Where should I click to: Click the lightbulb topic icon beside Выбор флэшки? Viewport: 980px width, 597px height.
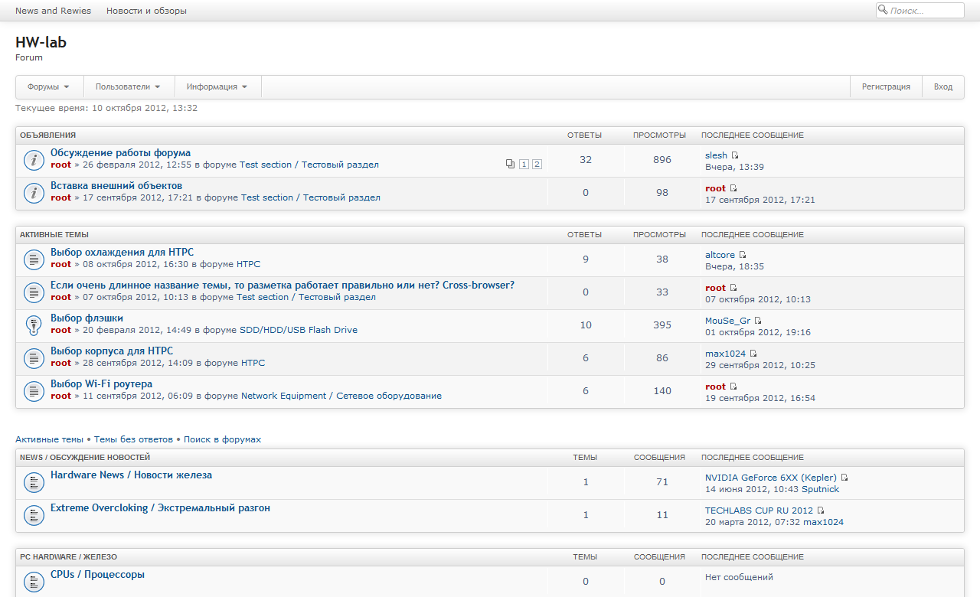[33, 325]
